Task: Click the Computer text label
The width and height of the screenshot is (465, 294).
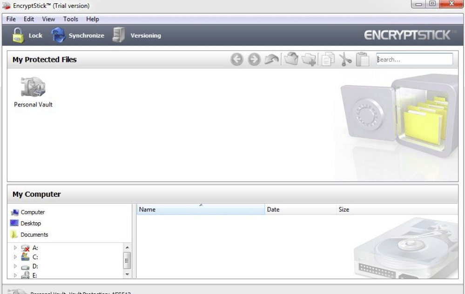Action: point(33,212)
